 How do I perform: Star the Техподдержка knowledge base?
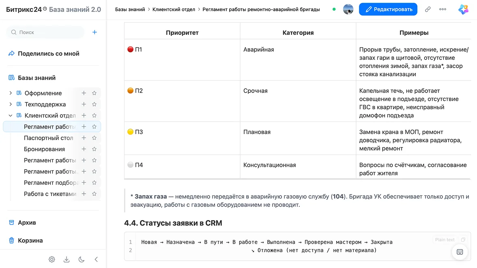[x=94, y=104]
